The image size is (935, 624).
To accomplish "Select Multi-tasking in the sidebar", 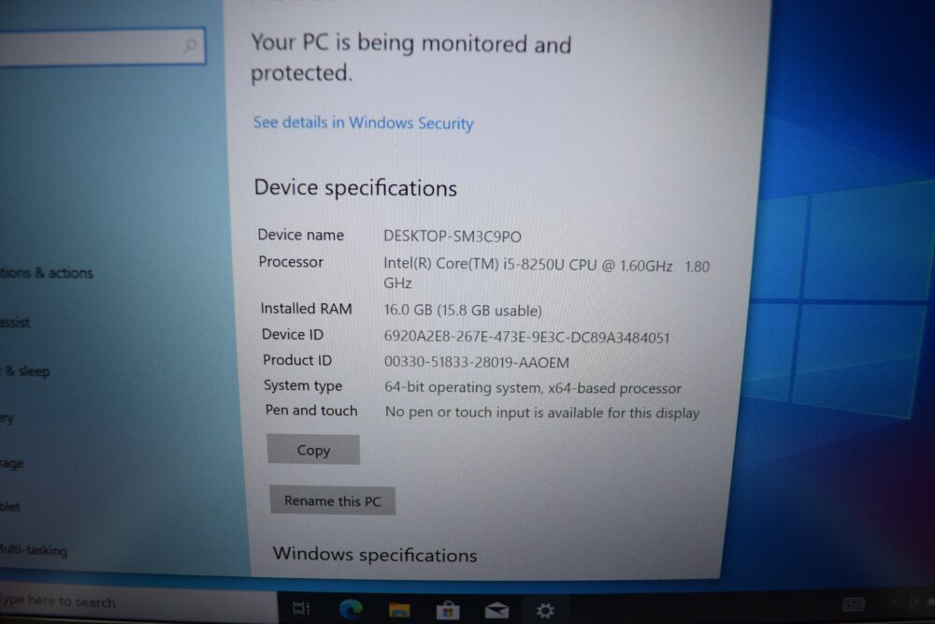I will click(x=34, y=549).
